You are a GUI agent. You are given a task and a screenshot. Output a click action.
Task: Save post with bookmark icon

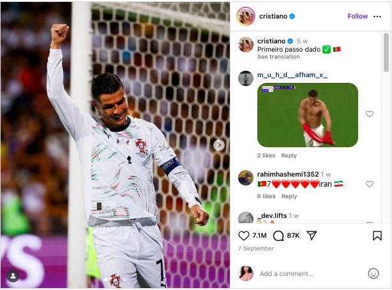pos(377,236)
